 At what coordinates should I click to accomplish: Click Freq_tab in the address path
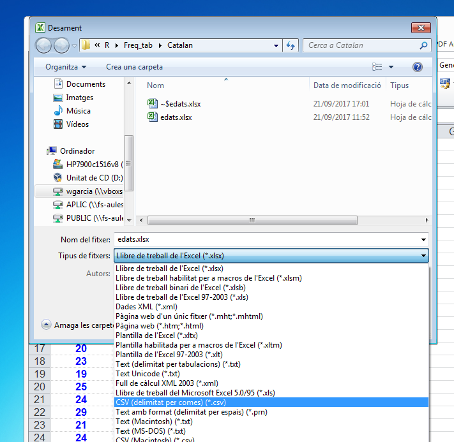(x=138, y=45)
